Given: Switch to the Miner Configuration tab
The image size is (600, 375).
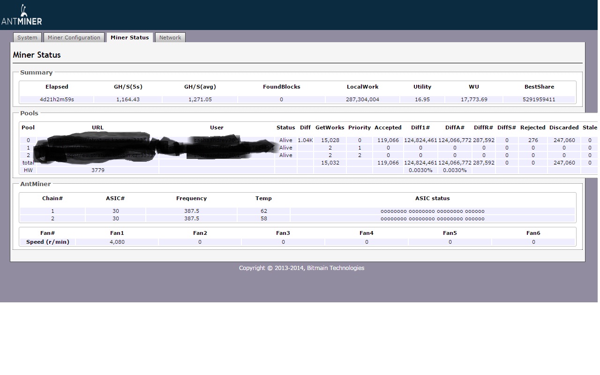Looking at the screenshot, I should coord(74,37).
